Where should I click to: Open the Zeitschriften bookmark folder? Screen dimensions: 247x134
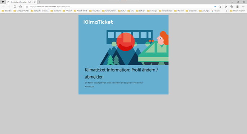tap(192, 11)
